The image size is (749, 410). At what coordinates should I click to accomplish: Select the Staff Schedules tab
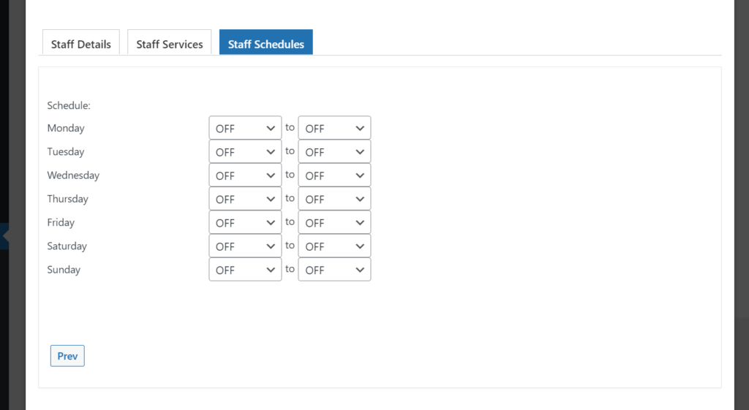(x=266, y=42)
